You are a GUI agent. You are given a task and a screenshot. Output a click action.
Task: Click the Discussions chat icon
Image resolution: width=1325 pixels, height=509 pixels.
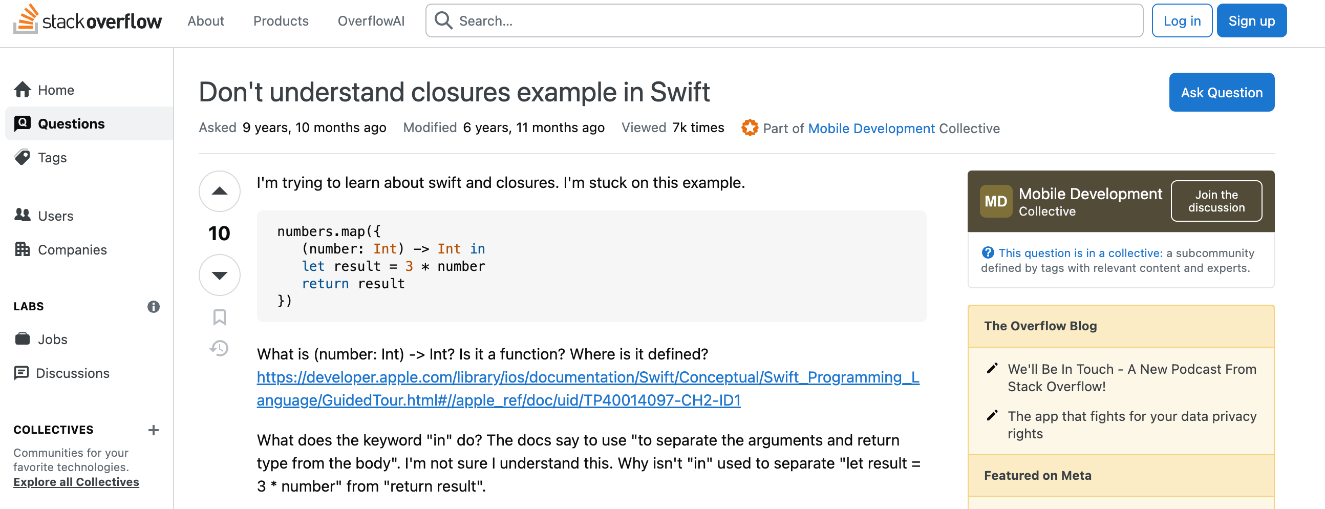coord(21,373)
